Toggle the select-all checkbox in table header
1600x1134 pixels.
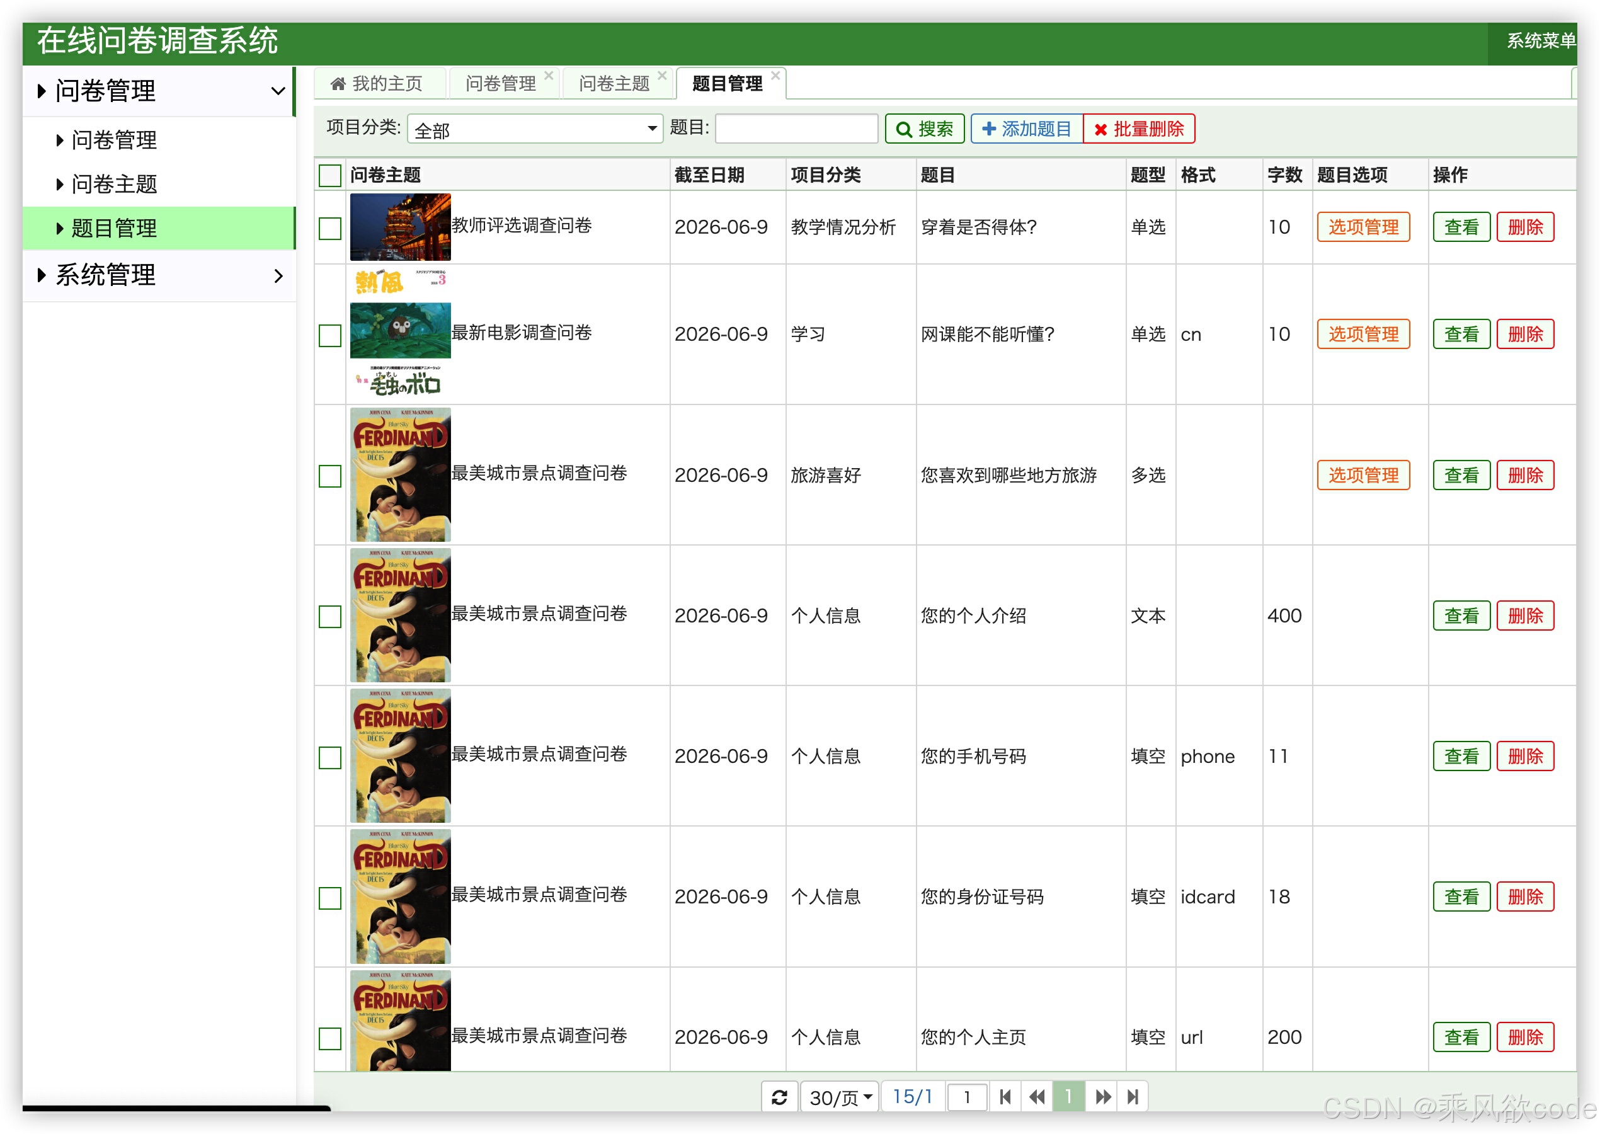point(329,176)
